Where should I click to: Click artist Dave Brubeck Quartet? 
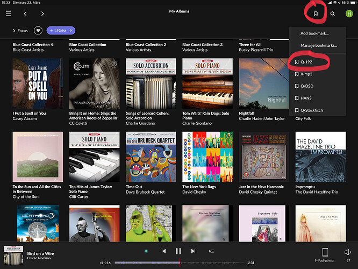point(145,192)
